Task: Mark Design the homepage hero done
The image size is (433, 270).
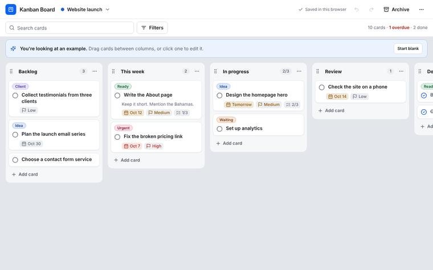Action: coord(219,95)
